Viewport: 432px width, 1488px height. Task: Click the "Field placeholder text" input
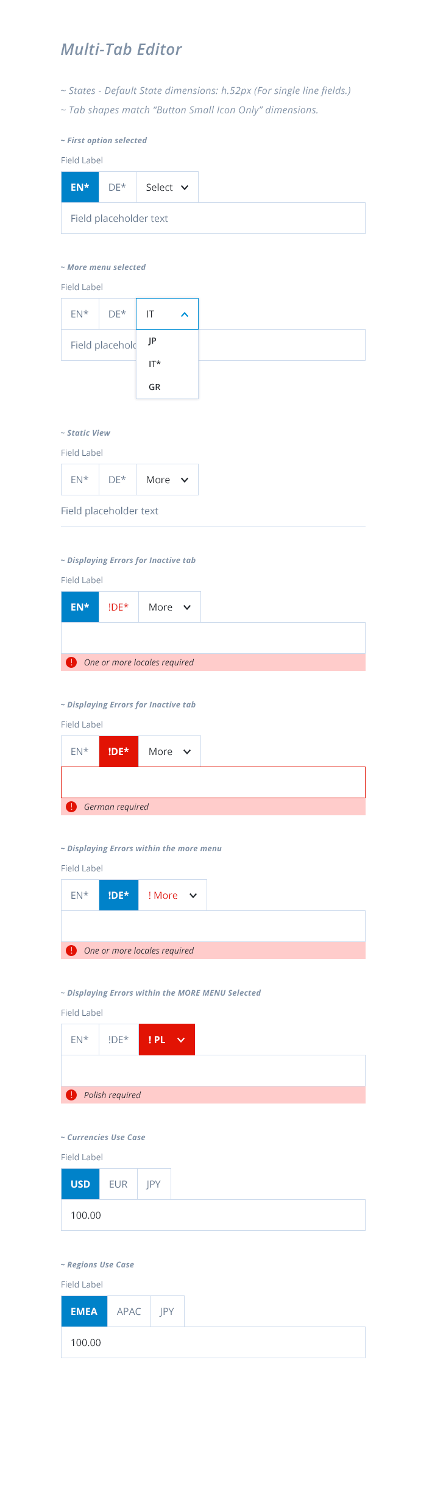(x=213, y=218)
